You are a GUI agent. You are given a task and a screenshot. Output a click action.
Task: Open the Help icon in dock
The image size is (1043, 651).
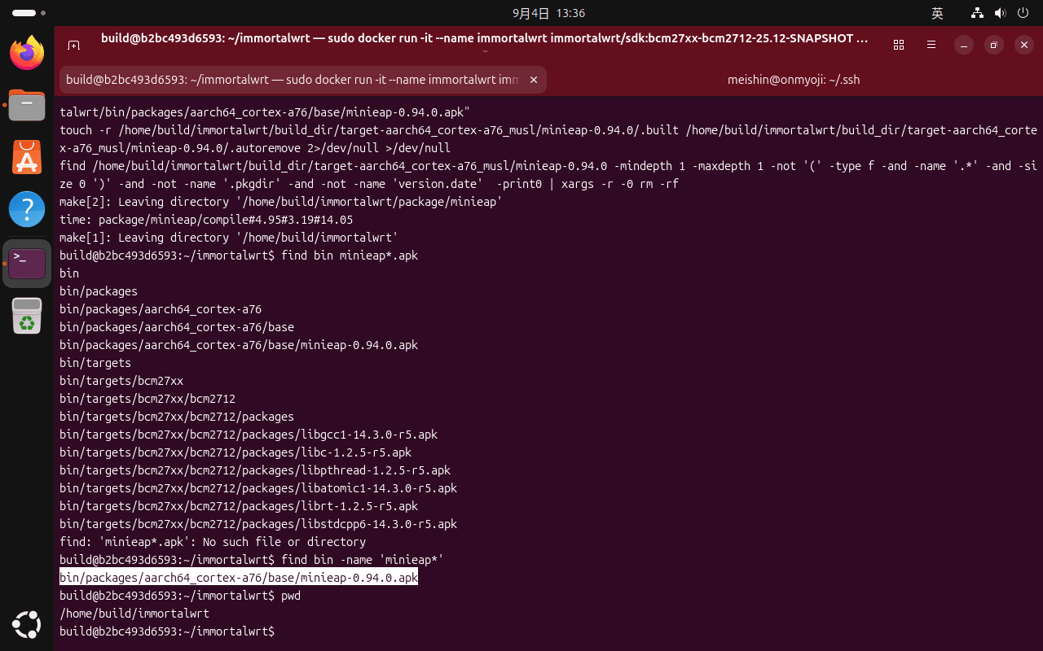click(27, 209)
